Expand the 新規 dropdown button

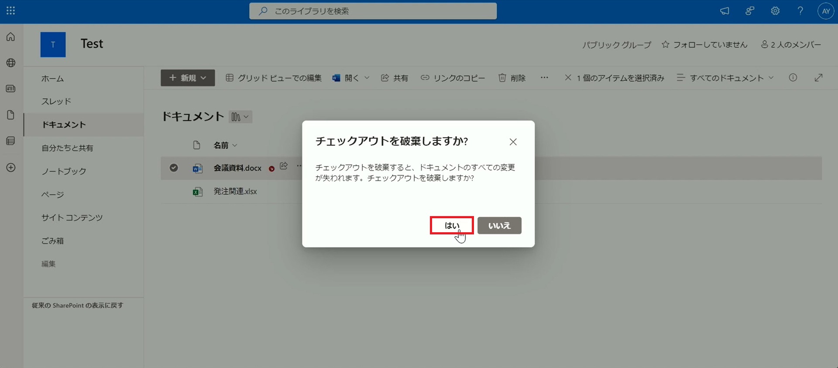pyautogui.click(x=188, y=78)
